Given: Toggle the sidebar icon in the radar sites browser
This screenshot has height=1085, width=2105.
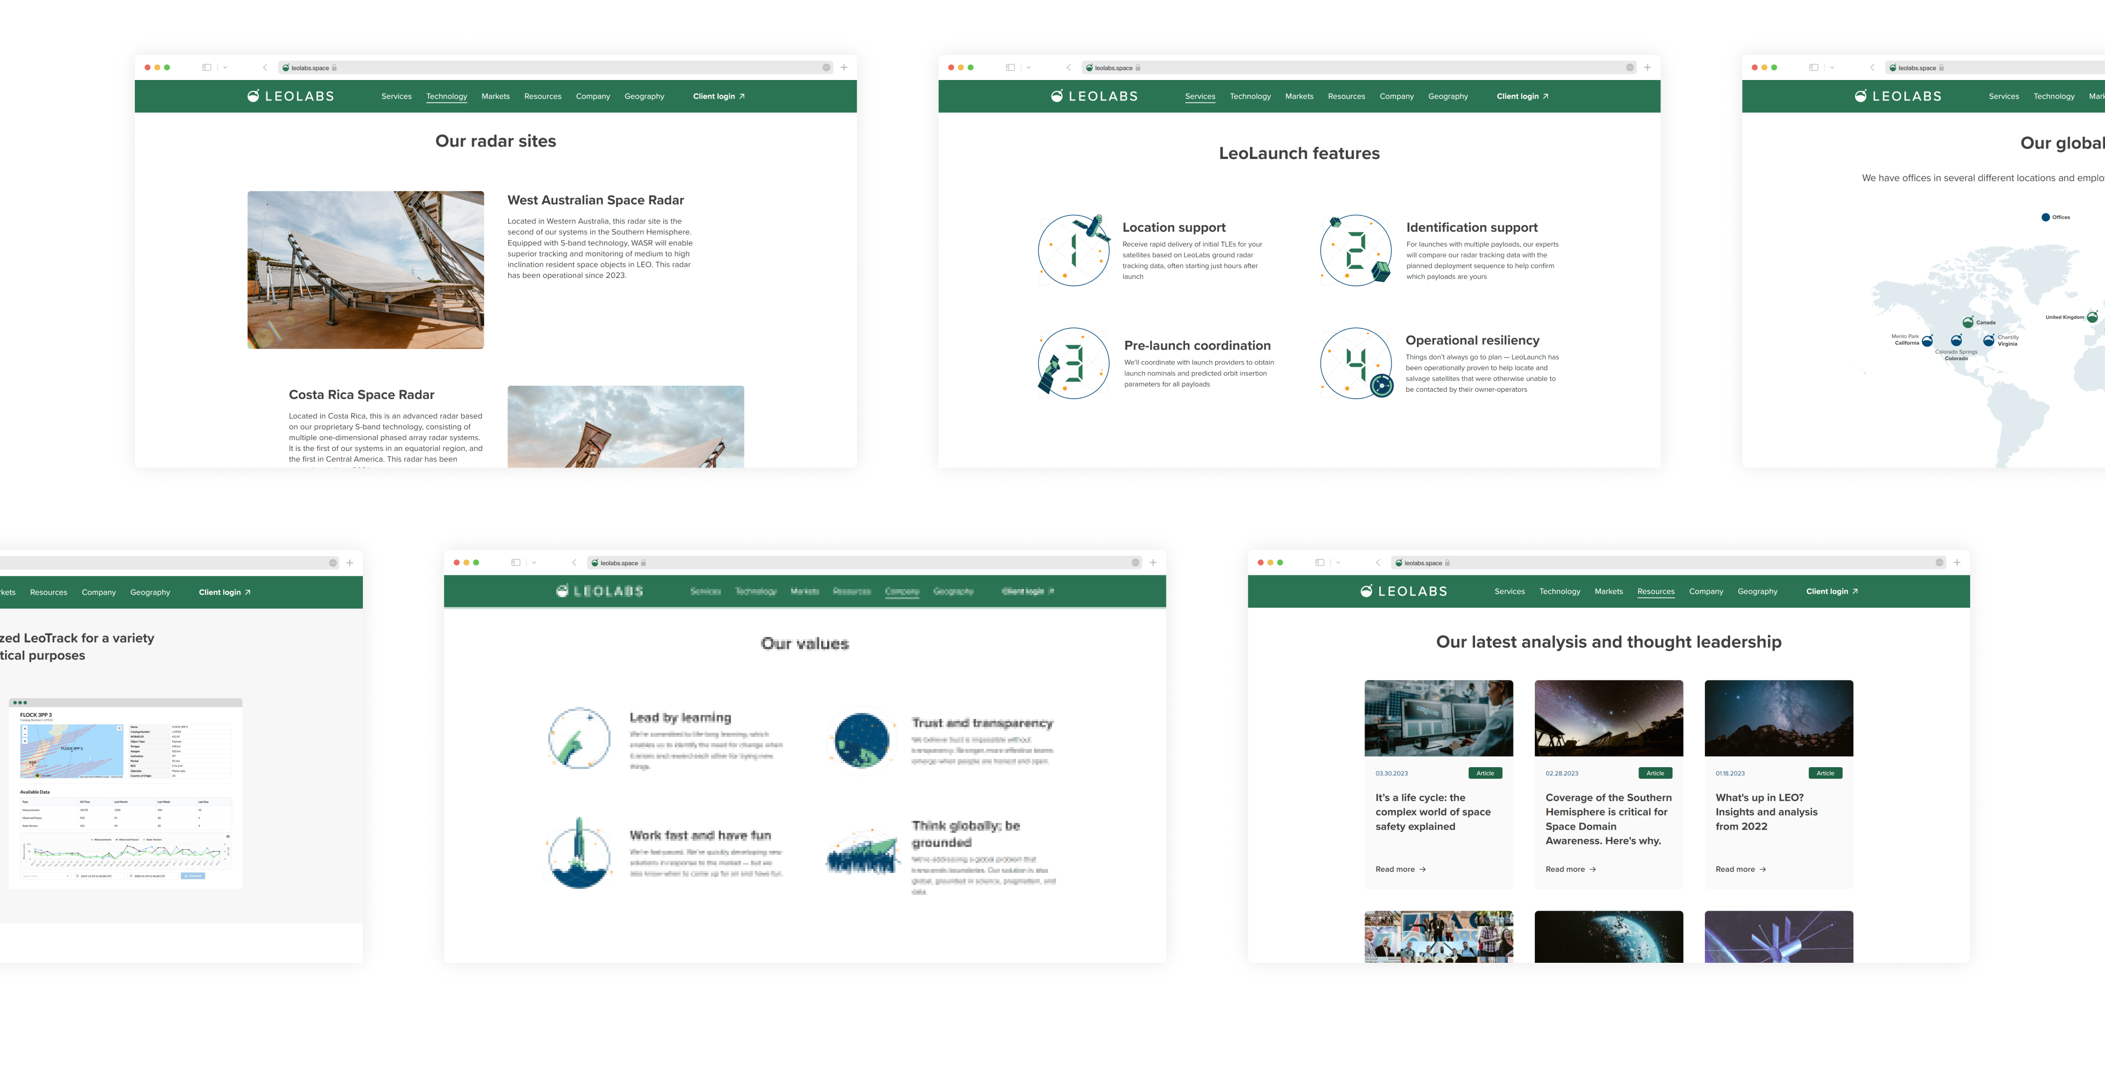Looking at the screenshot, I should (207, 68).
